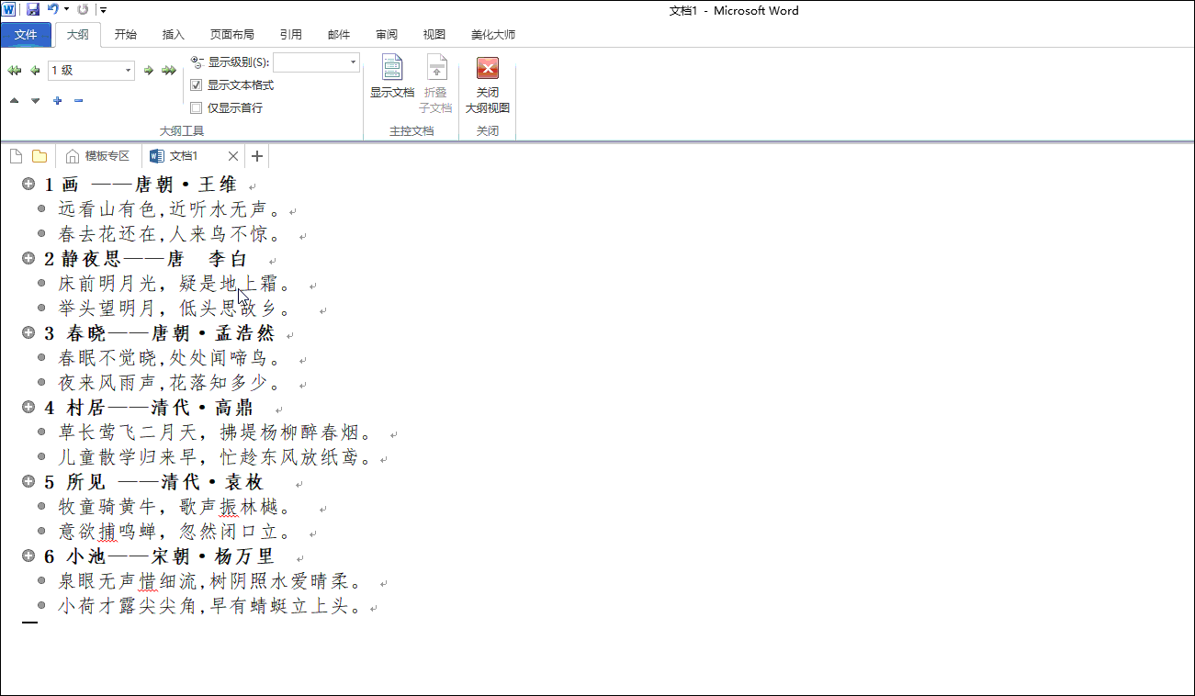Image resolution: width=1195 pixels, height=696 pixels.
Task: Click the Move Down outline arrow
Action: [x=35, y=100]
